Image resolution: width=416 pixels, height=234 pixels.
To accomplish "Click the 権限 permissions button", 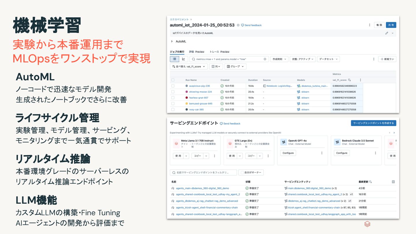I will (x=379, y=25).
